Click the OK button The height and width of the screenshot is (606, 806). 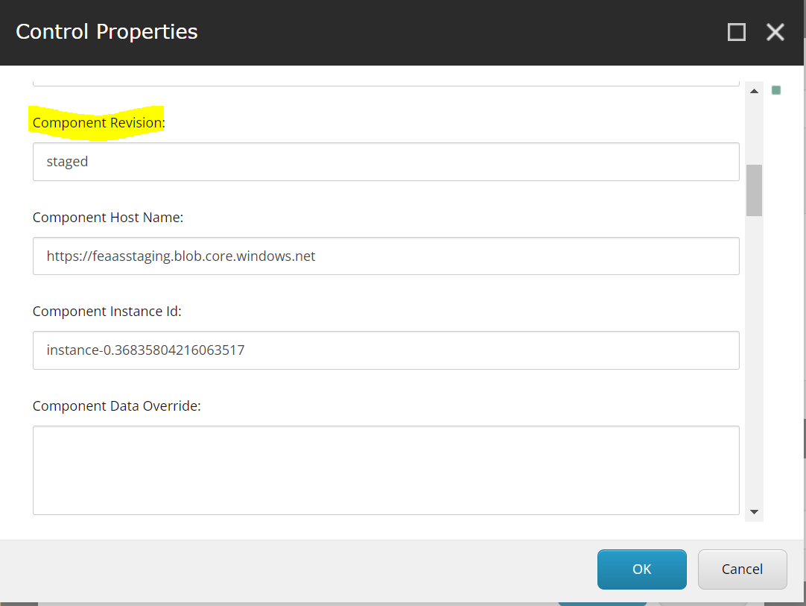pos(641,569)
